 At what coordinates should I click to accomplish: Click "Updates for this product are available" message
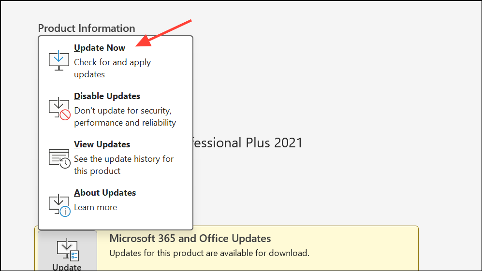point(209,253)
